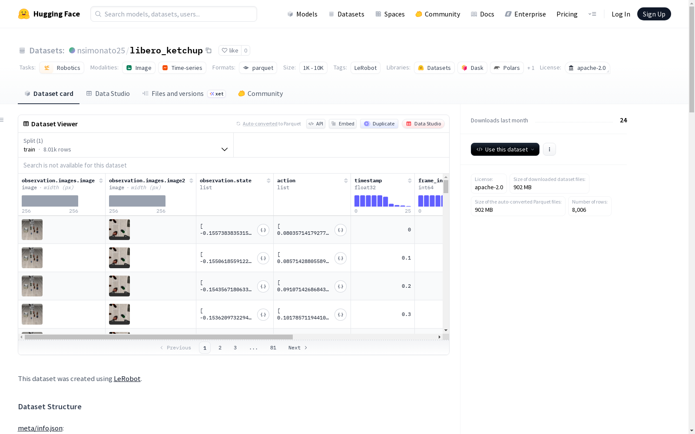This screenshot has height=434, width=695.
Task: Expand action JSON in first row
Action: point(341,230)
